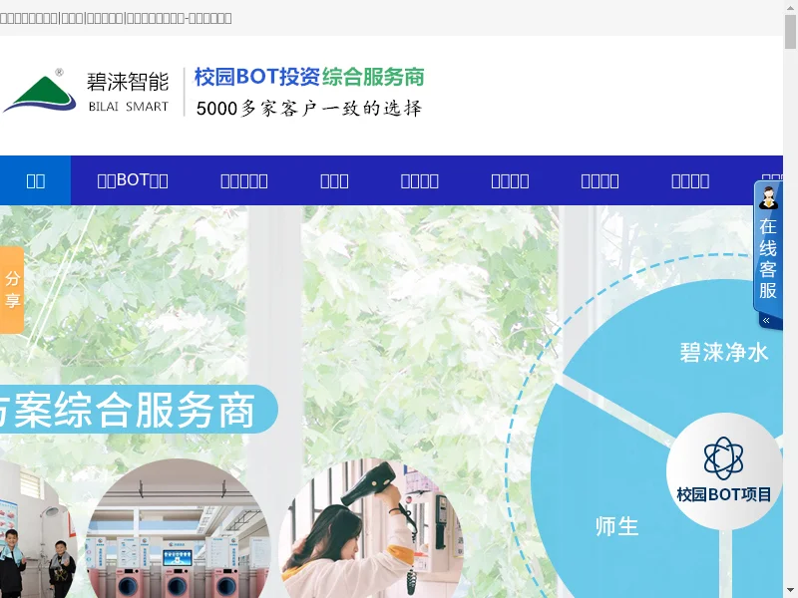798x598 pixels.
Task: Click the Bilai Smart mountain logo
Action: [x=40, y=92]
